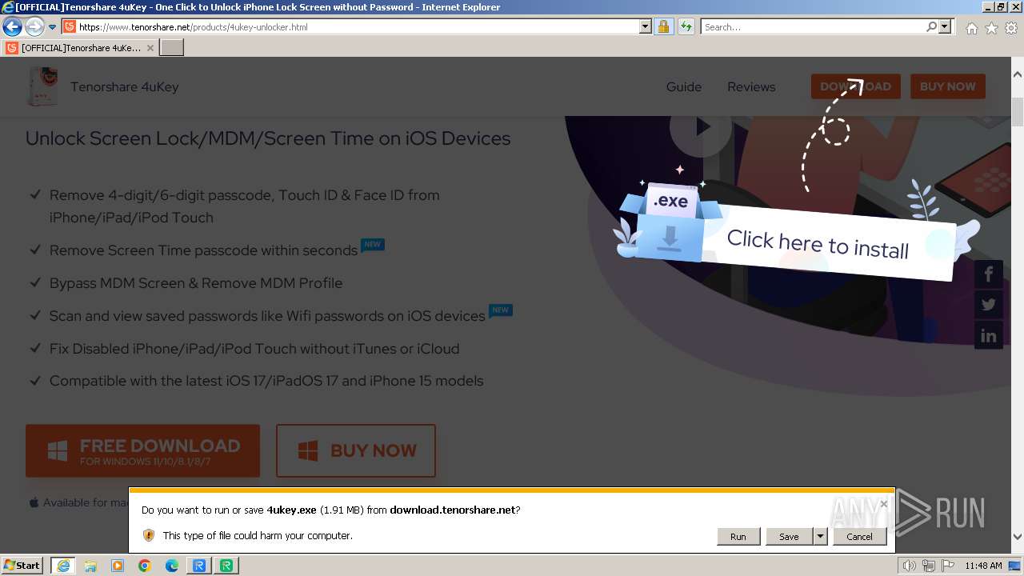1024x576 pixels.
Task: Launch Google Chrome from the taskbar
Action: 145,566
